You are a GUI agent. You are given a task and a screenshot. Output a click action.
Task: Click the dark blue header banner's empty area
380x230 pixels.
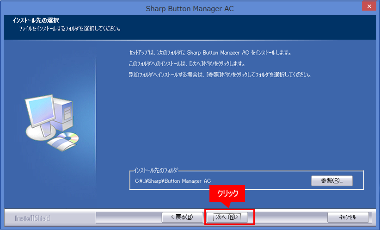[x=254, y=25]
